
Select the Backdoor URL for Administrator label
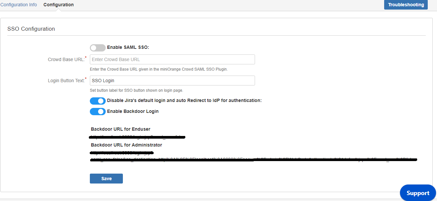coord(127,145)
